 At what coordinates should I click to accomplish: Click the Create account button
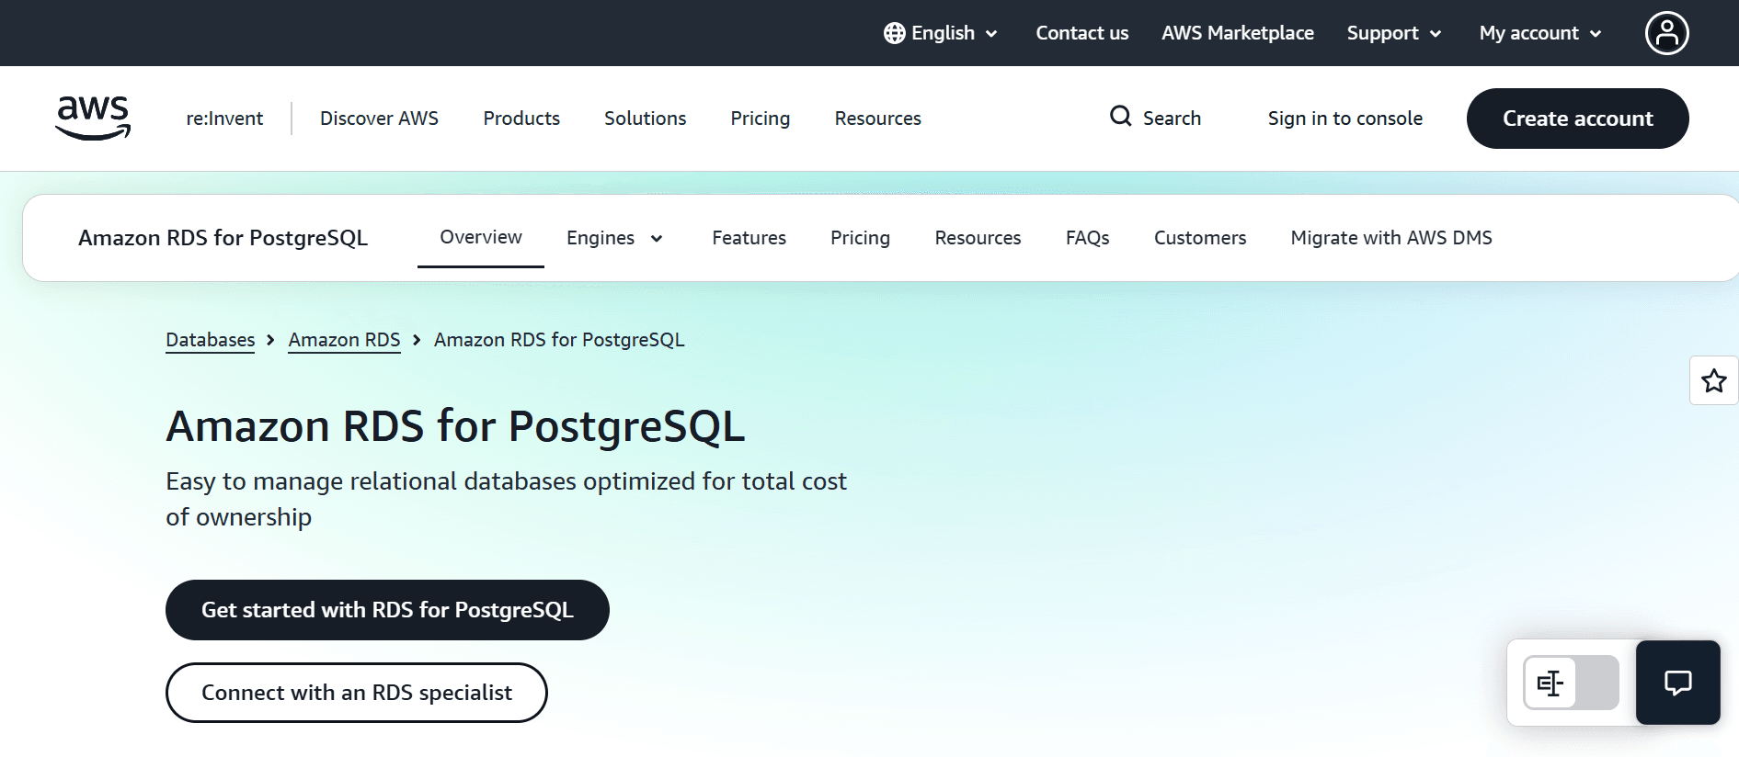[1577, 119]
